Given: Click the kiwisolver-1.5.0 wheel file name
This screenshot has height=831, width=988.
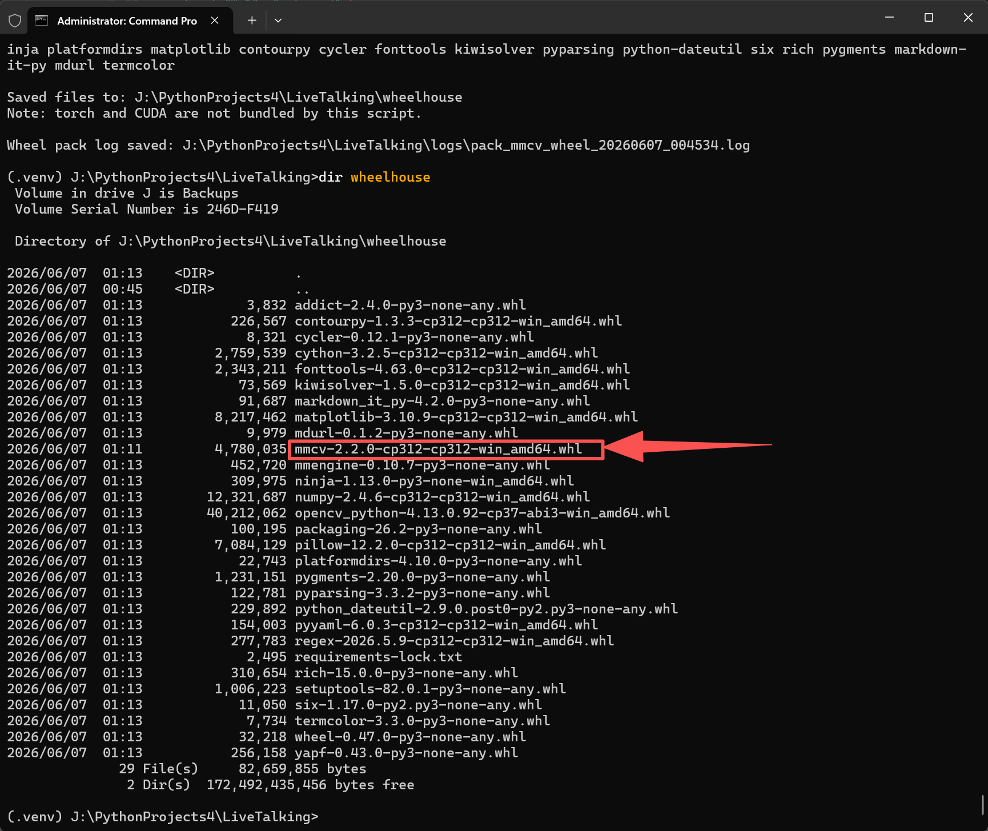Looking at the screenshot, I should click(463, 385).
